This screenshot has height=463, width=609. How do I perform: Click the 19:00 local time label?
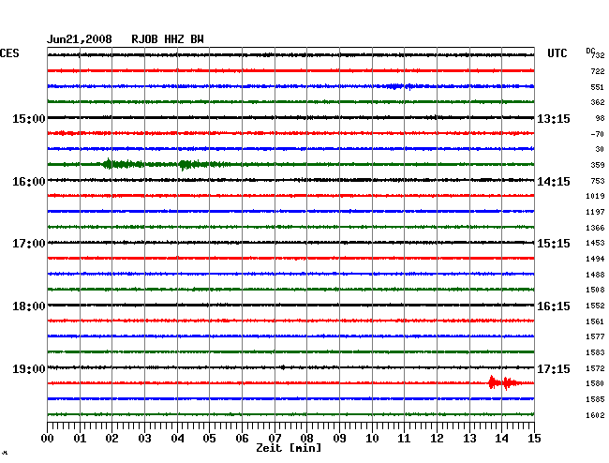point(29,368)
